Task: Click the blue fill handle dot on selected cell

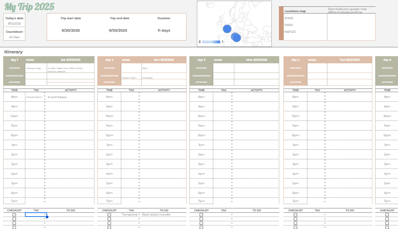Action: click(x=47, y=217)
